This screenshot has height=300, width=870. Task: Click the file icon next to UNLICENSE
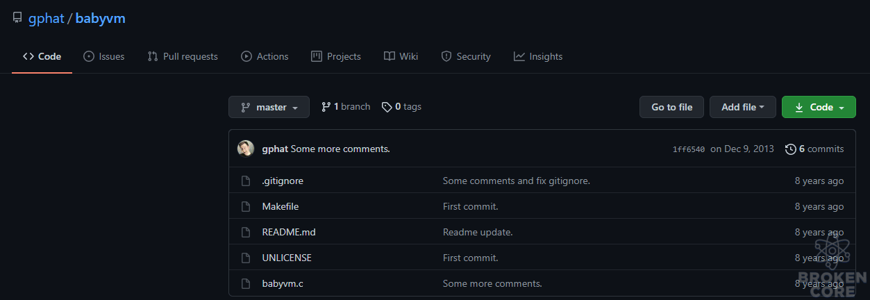[245, 258]
